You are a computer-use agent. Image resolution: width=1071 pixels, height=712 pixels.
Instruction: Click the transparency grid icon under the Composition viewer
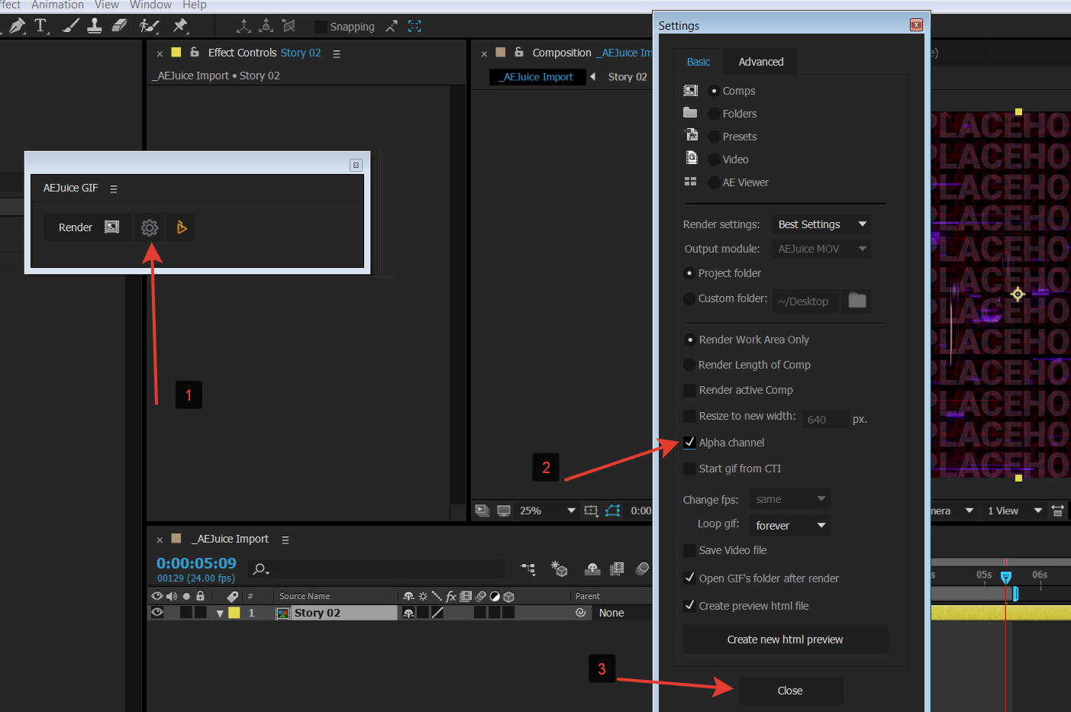(504, 510)
